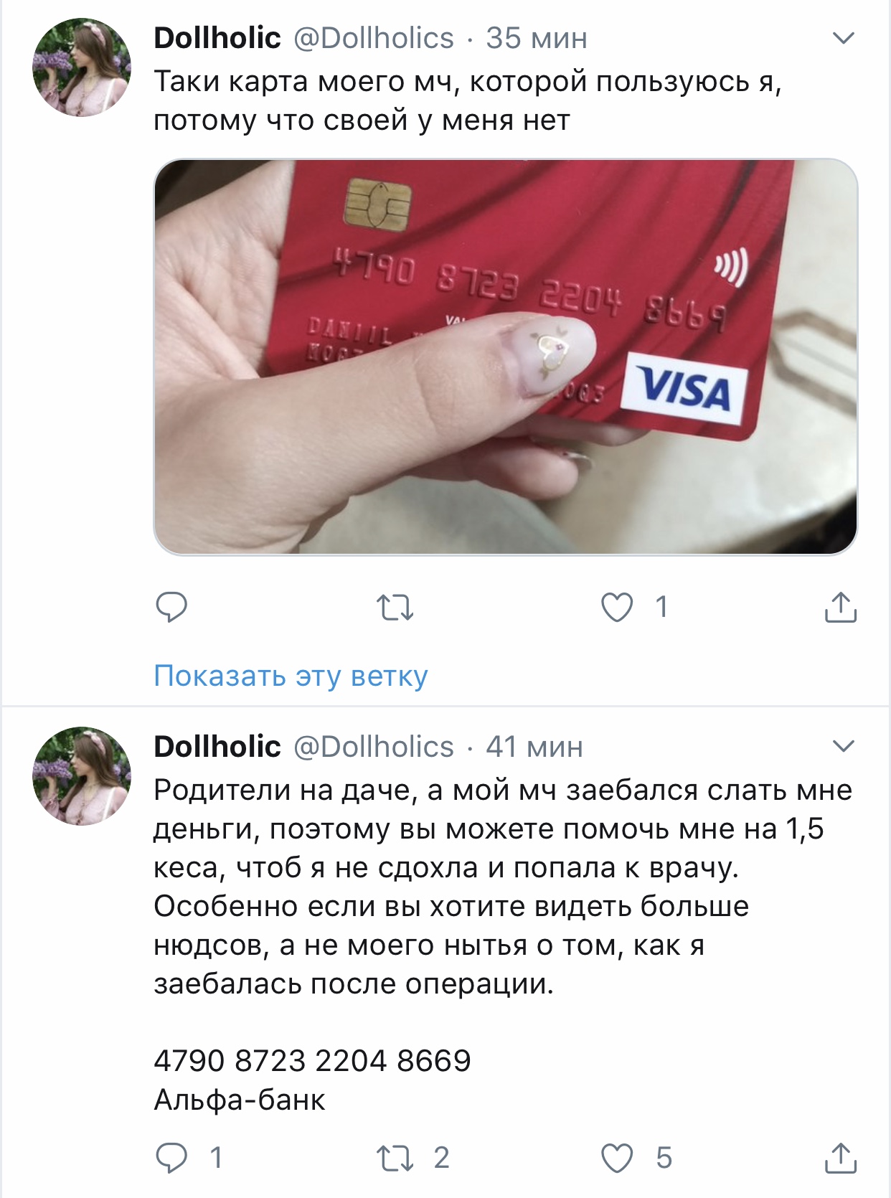891x1198 pixels.
Task: Click 'Показать эту ветку' link
Action: coord(291,676)
